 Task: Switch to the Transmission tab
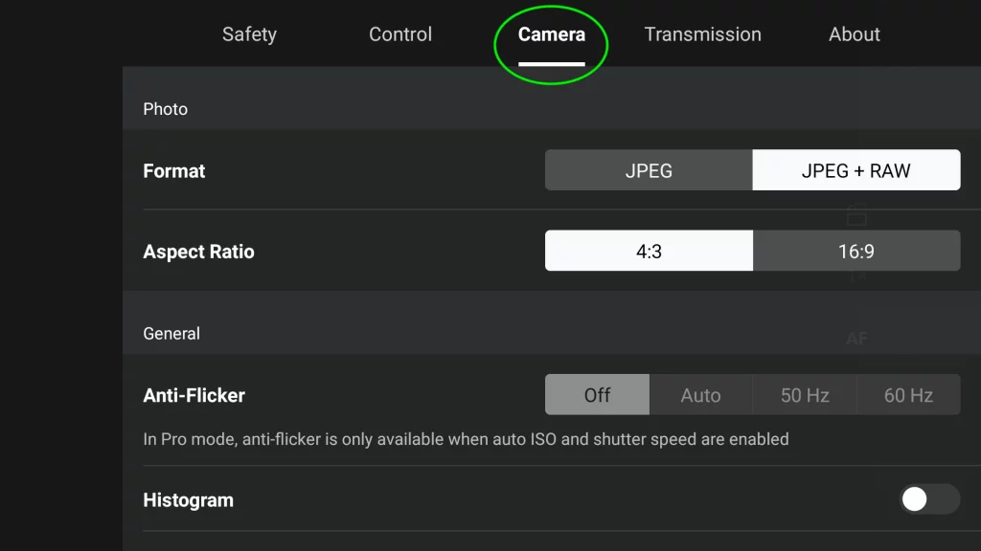pos(703,34)
